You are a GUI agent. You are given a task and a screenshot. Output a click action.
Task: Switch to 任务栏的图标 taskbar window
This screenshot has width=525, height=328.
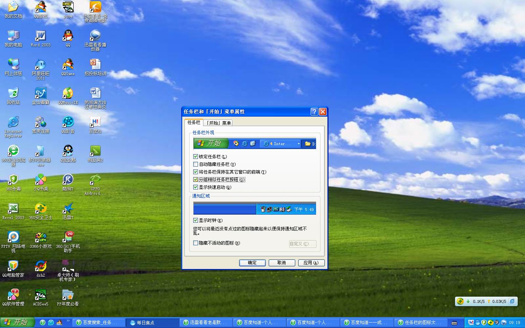(420, 323)
